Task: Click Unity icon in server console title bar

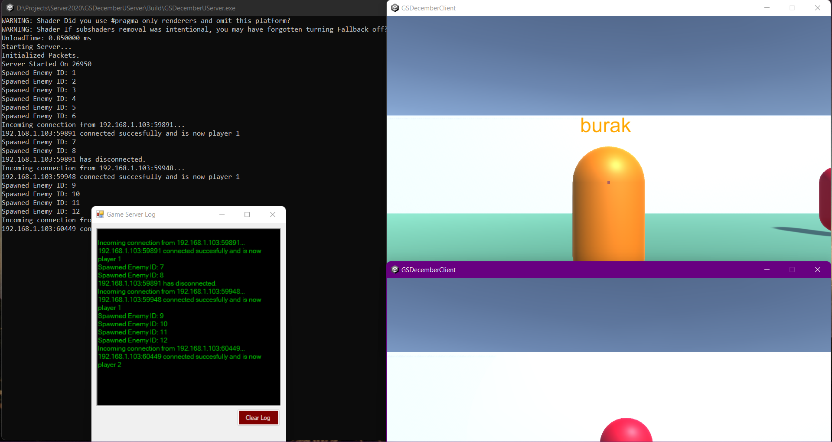Action: (10, 8)
